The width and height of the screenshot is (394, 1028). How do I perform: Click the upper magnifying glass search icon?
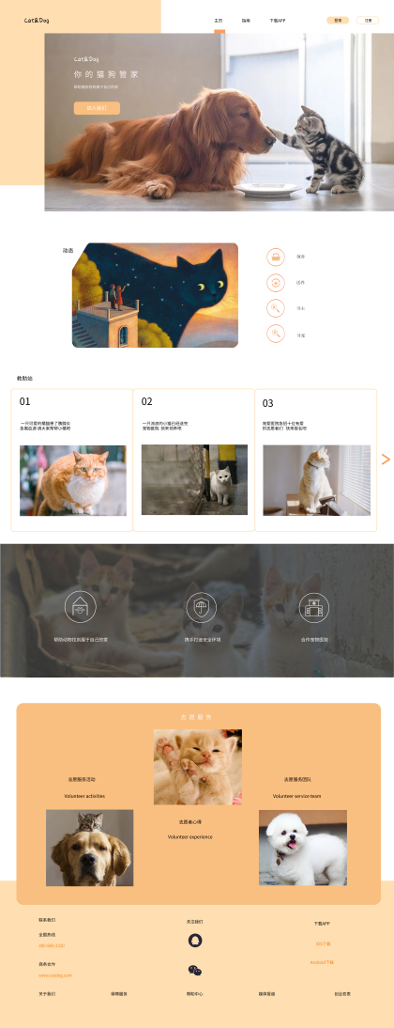[x=276, y=308]
